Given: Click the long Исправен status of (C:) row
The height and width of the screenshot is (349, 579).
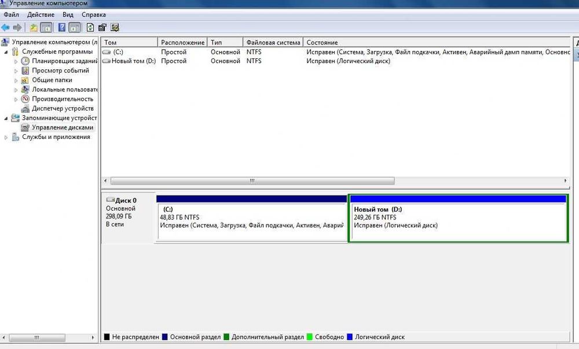Looking at the screenshot, I should click(438, 52).
